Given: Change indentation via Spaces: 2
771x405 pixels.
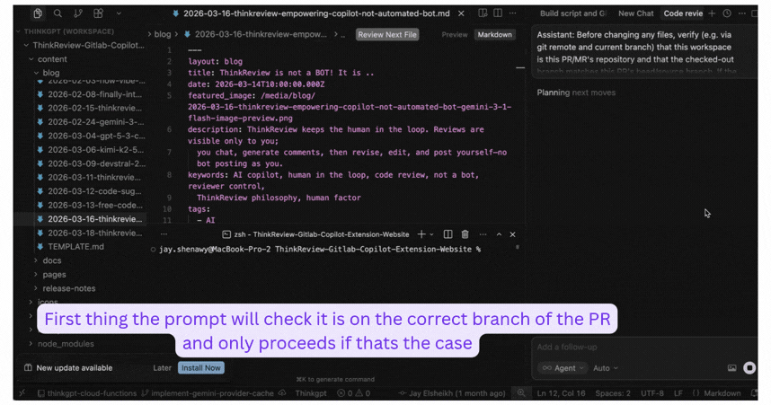Looking at the screenshot, I should pos(613,393).
